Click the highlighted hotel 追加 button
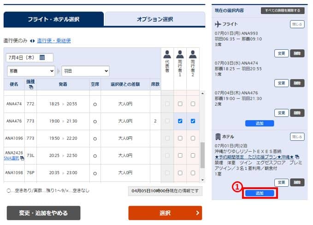Image resolution: width=313 pixels, height=225 pixels. (x=259, y=193)
